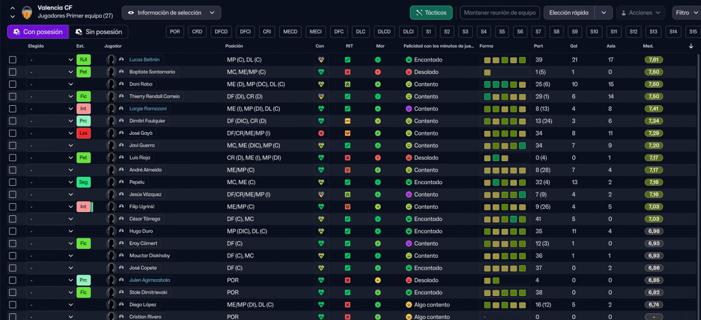701x320 pixels.
Task: Click the Desolado sad face for Luis Rioja
Action: pyautogui.click(x=409, y=158)
